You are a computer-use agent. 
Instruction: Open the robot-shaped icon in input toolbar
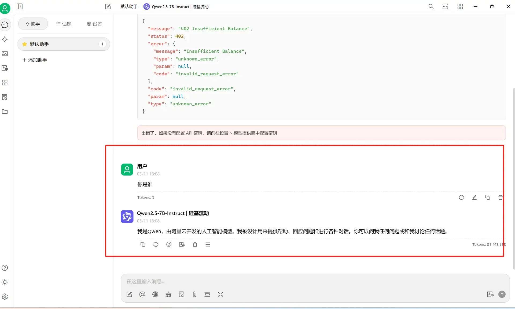point(168,294)
